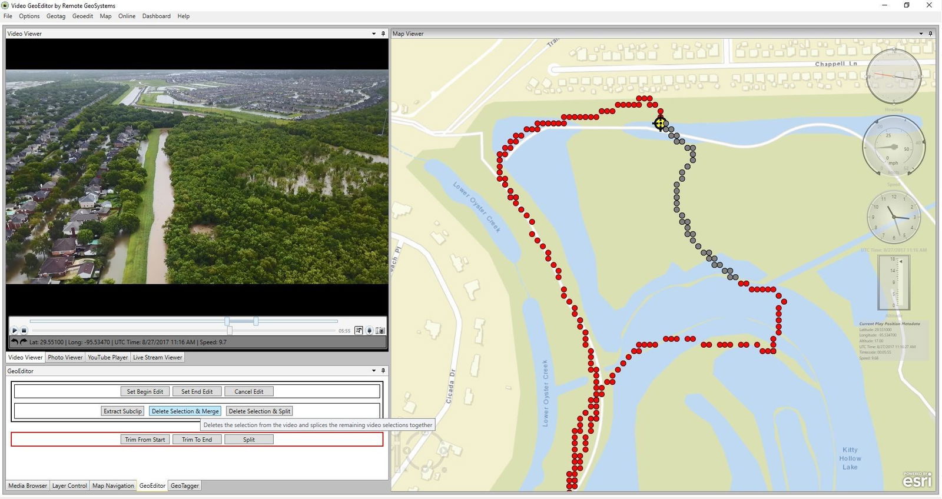This screenshot has width=942, height=499.
Task: Select the Video Viewer tab
Action: tap(25, 357)
